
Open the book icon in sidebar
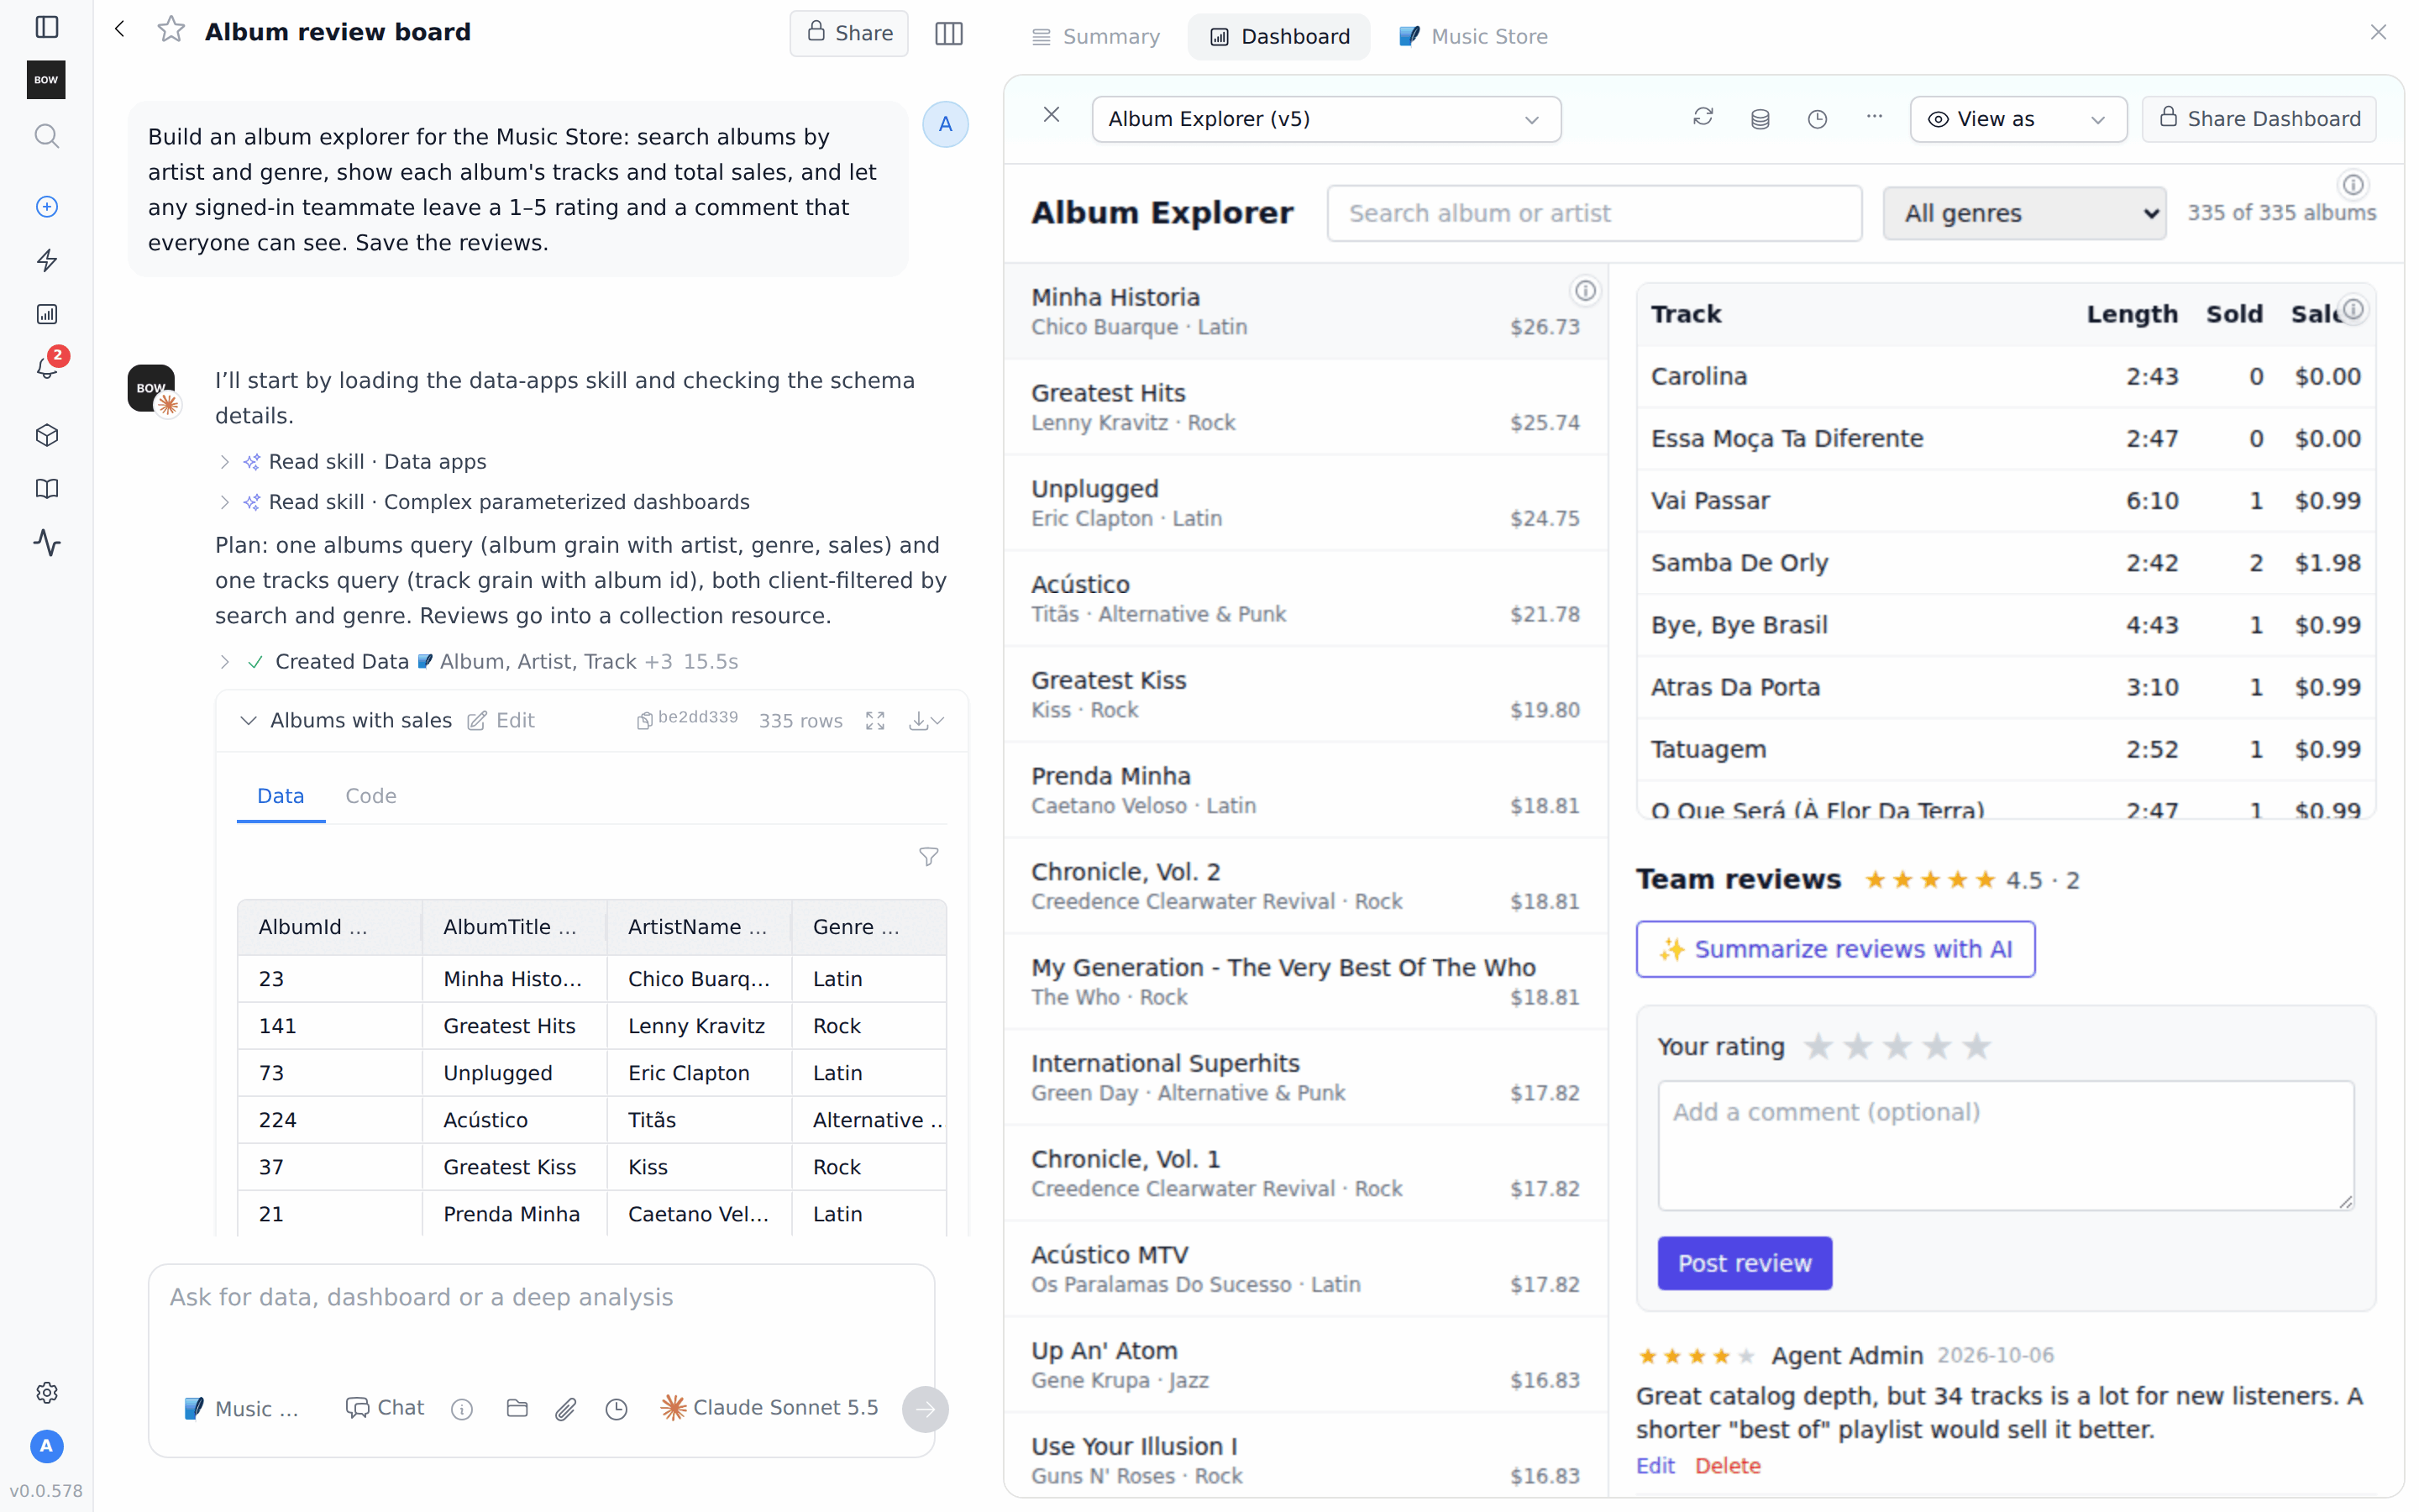(x=46, y=488)
